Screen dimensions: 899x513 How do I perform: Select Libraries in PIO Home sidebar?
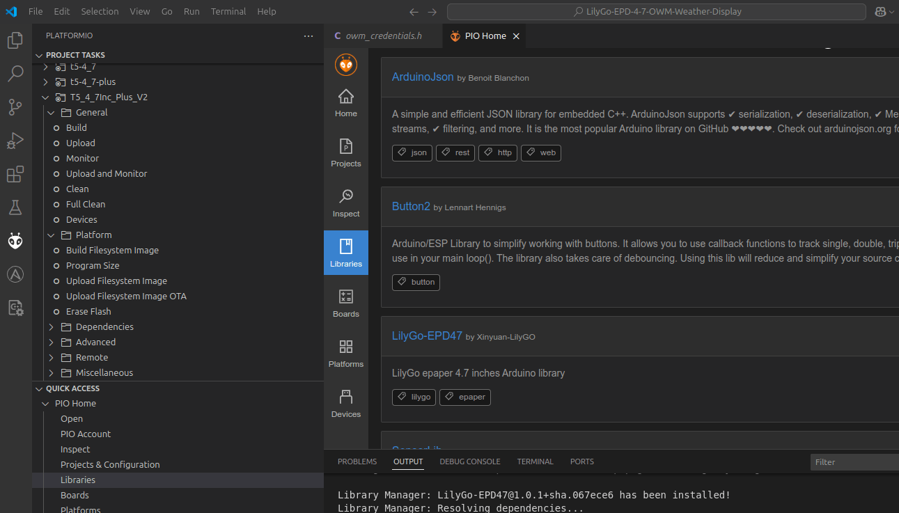point(346,253)
